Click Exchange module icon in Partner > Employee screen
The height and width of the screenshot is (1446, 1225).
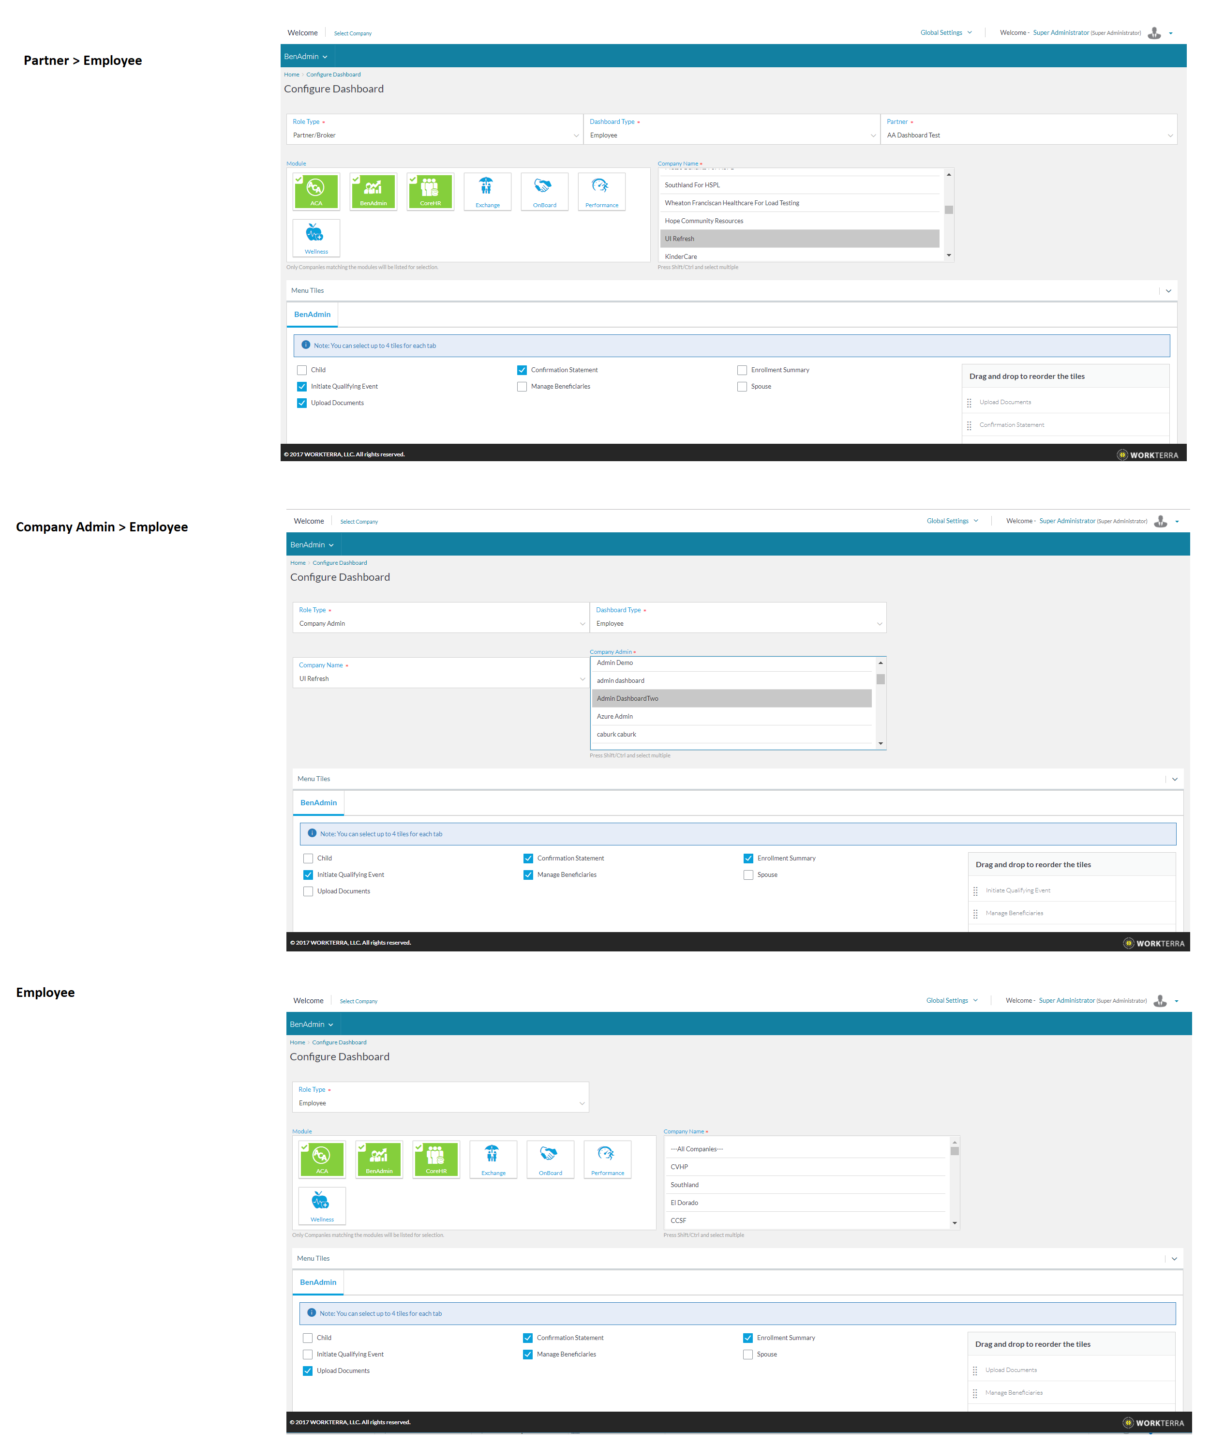click(x=487, y=191)
